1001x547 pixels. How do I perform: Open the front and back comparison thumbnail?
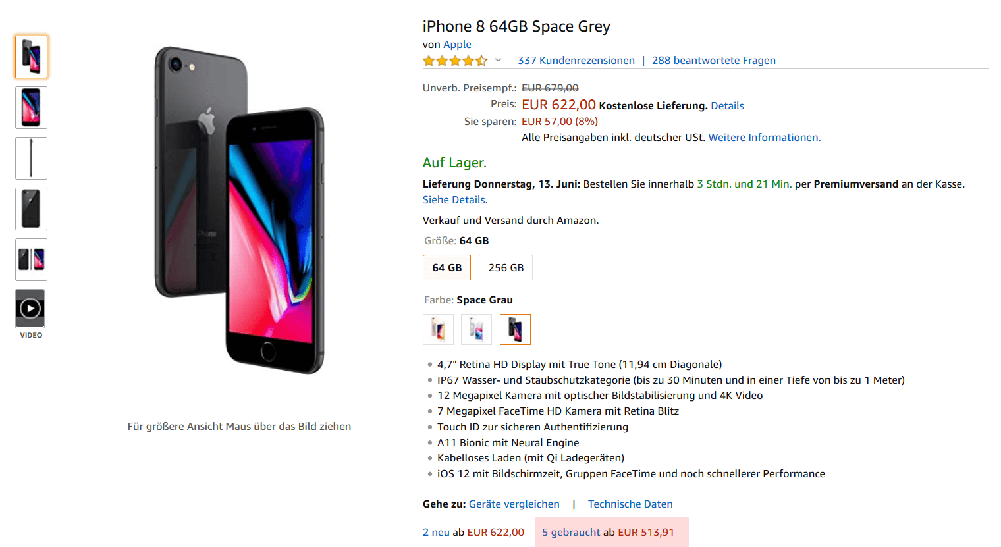coord(31,259)
